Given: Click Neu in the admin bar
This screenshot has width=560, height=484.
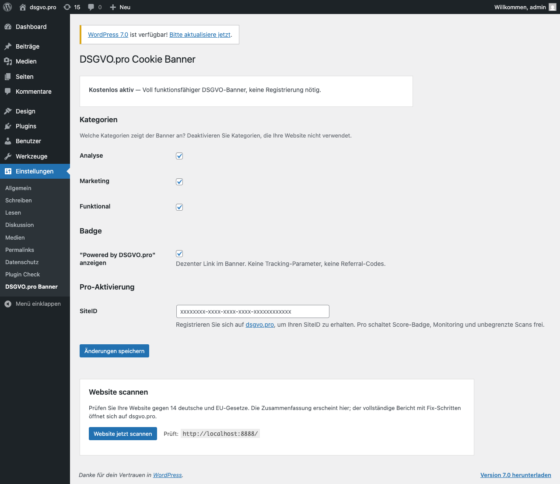Looking at the screenshot, I should click(125, 7).
